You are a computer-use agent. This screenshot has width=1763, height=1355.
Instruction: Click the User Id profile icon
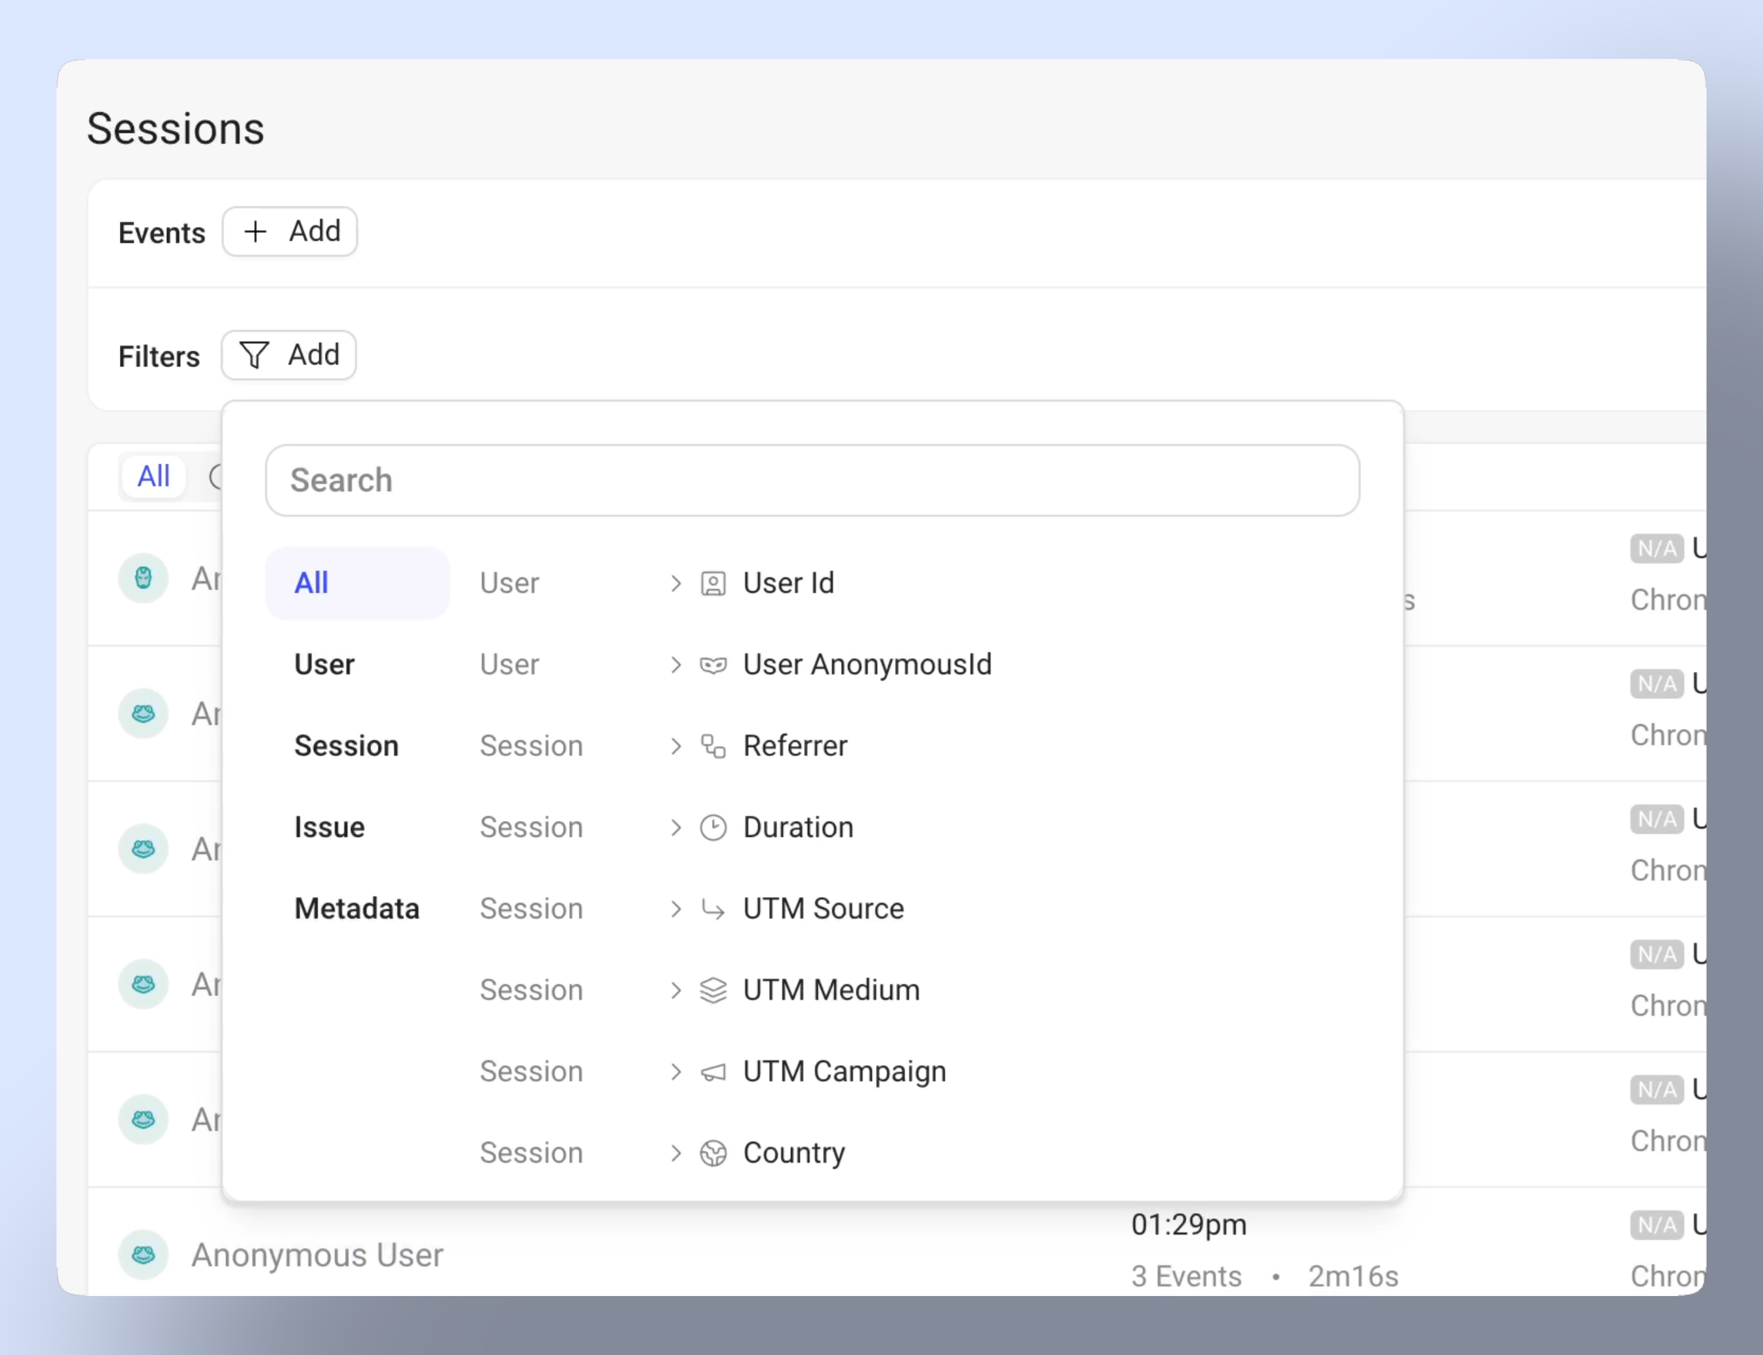(713, 583)
